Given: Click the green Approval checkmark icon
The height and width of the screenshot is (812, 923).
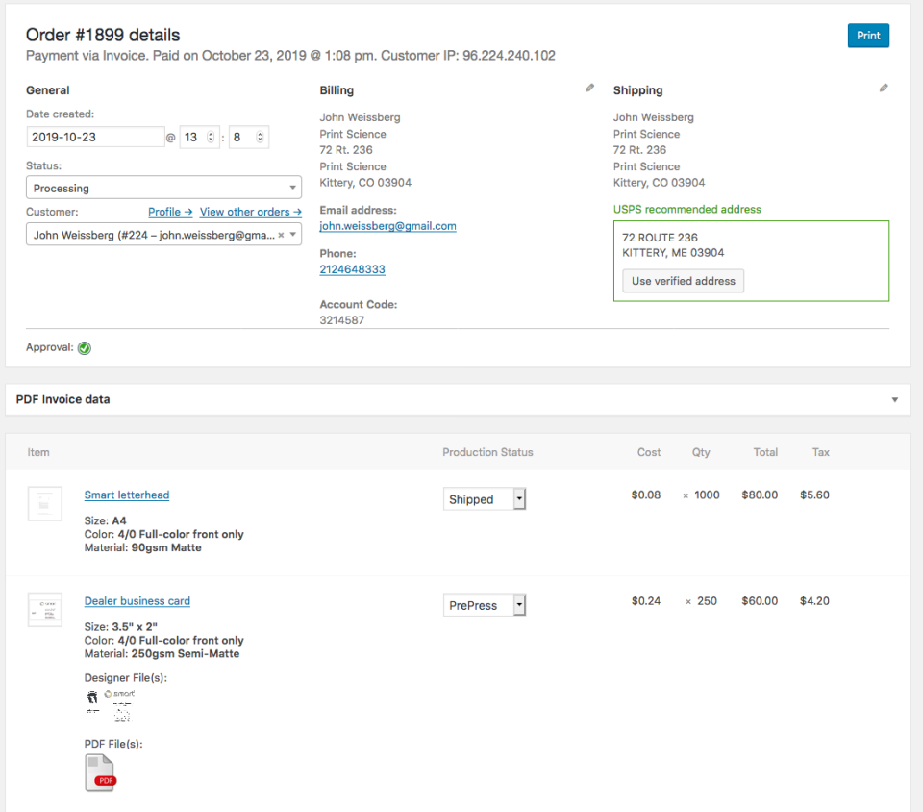Looking at the screenshot, I should point(85,348).
